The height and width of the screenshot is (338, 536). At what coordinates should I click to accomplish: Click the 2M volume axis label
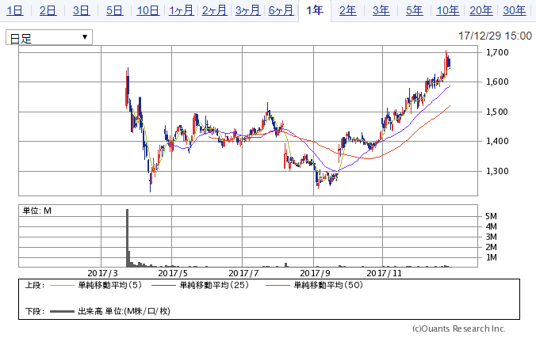click(x=492, y=247)
